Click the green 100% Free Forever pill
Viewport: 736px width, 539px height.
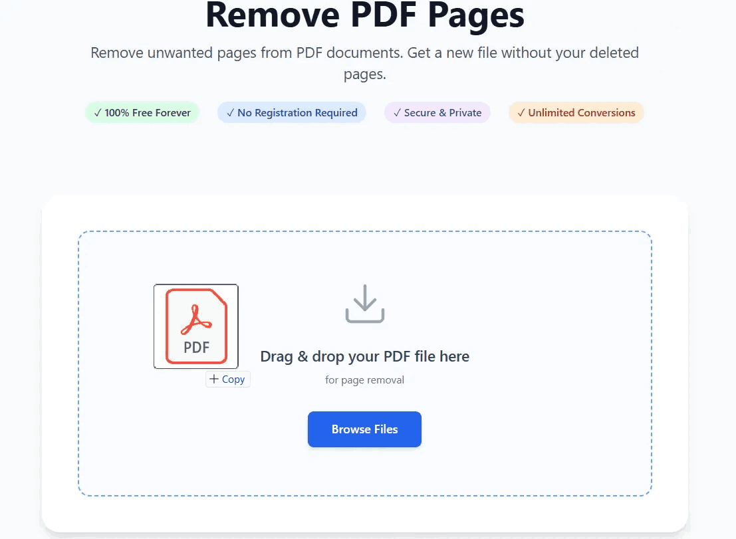(142, 112)
